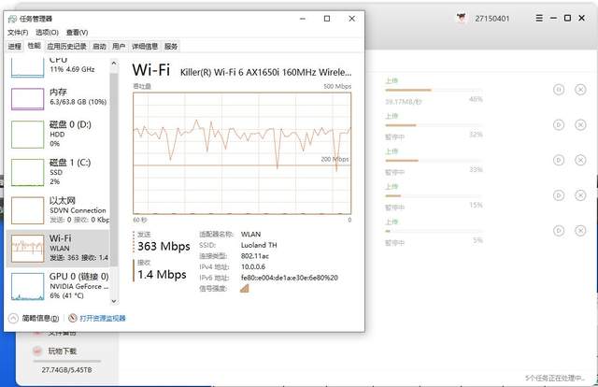Click the 27.74GB/5.45TB storage usage text

click(66, 370)
